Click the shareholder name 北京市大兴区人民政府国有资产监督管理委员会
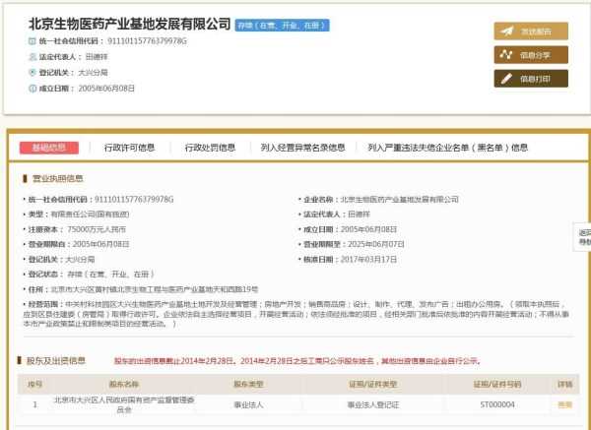The height and width of the screenshot is (430, 591). 124,404
